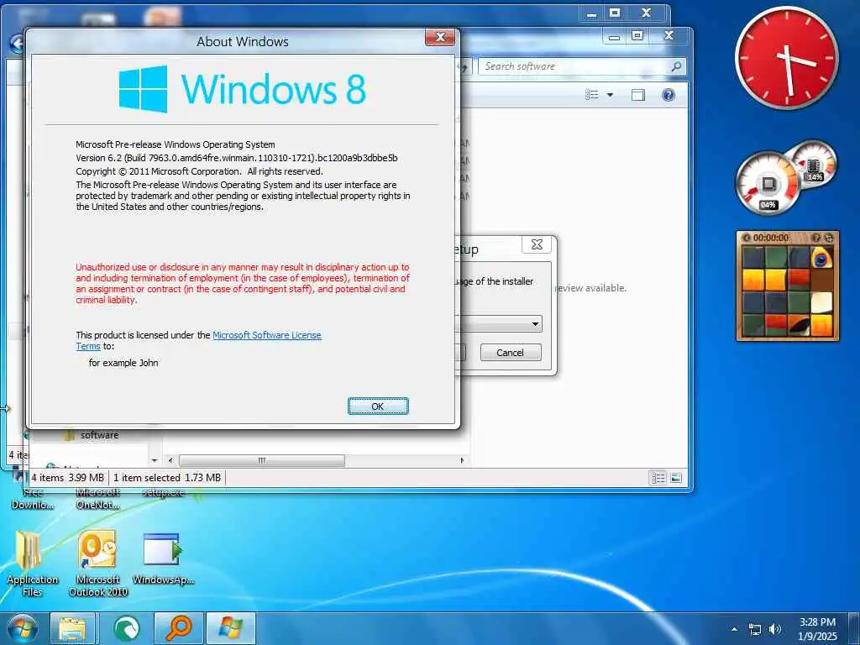Click the orange magnifier taskbar icon
This screenshot has height=645, width=860.
[179, 628]
